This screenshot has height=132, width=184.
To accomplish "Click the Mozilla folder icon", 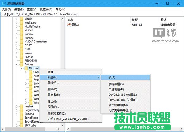I will 21,19.
